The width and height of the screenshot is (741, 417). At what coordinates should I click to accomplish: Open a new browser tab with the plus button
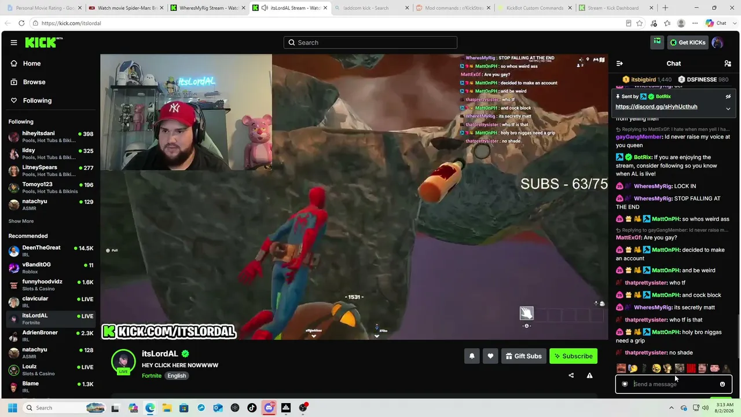(665, 8)
